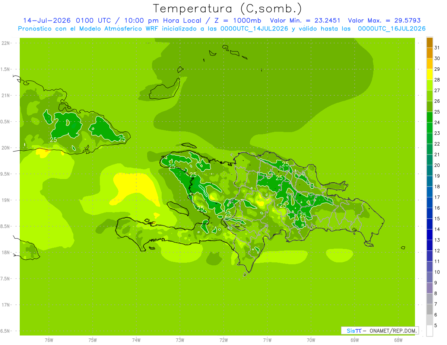Click the '73W' longitude axis label
The height and width of the screenshot is (345, 447).
point(180,340)
